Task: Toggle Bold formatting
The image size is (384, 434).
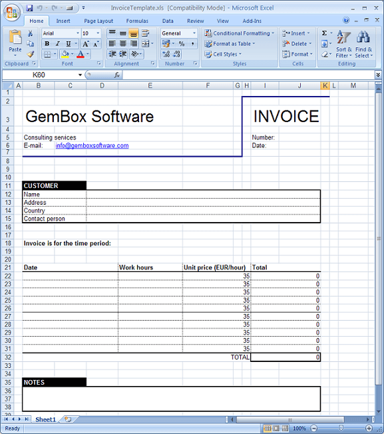Action: pos(47,44)
